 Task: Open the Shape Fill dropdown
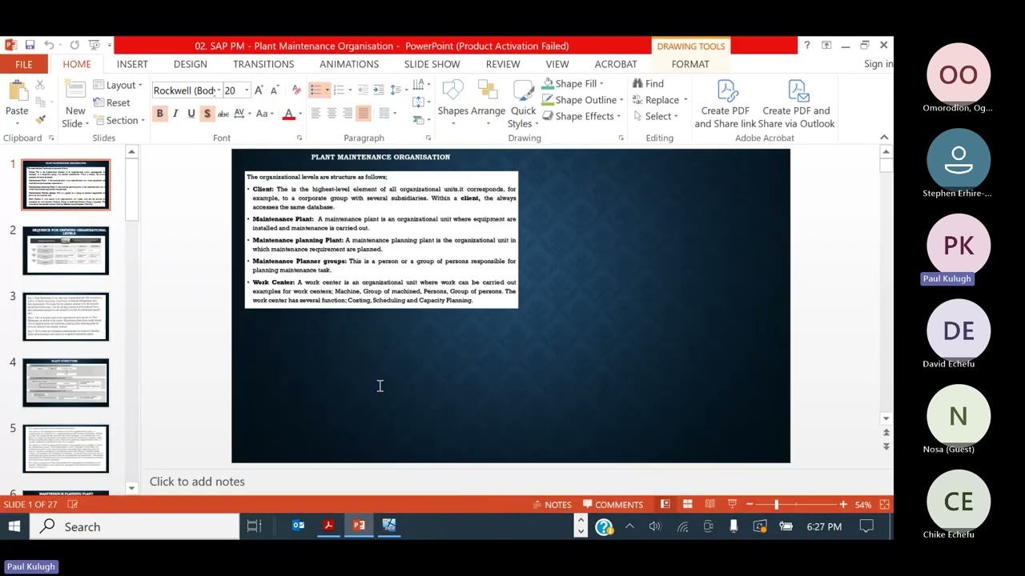[x=573, y=83]
